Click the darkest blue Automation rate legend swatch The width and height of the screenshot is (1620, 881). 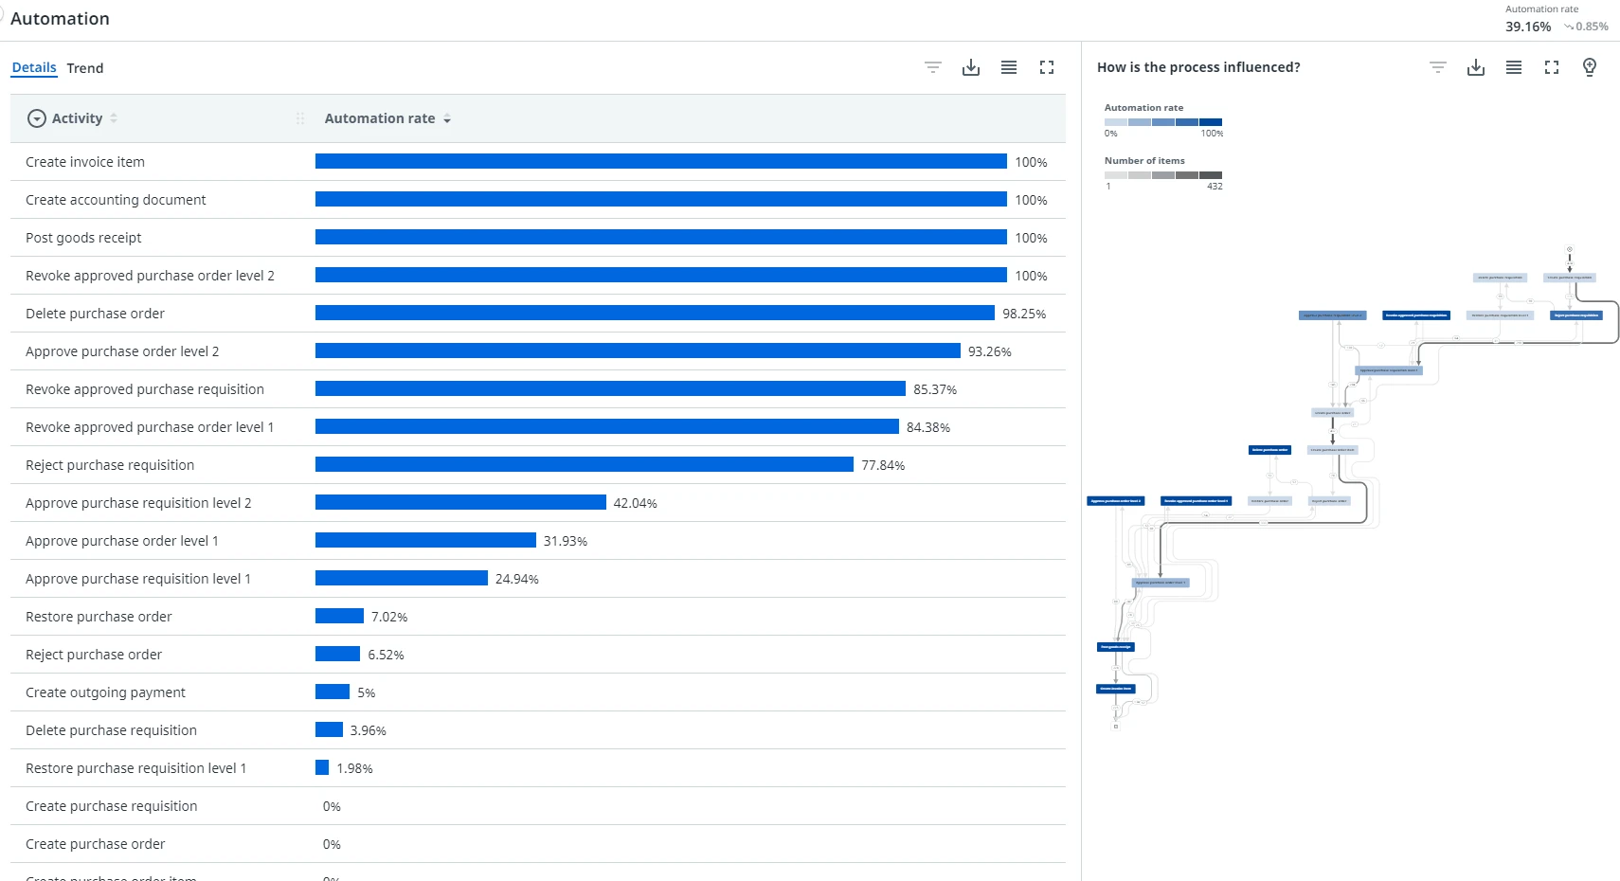[1211, 122]
